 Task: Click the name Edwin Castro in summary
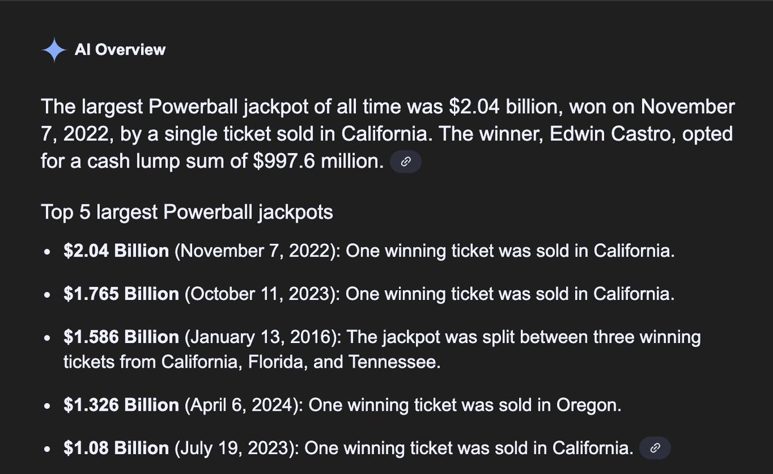(x=612, y=134)
